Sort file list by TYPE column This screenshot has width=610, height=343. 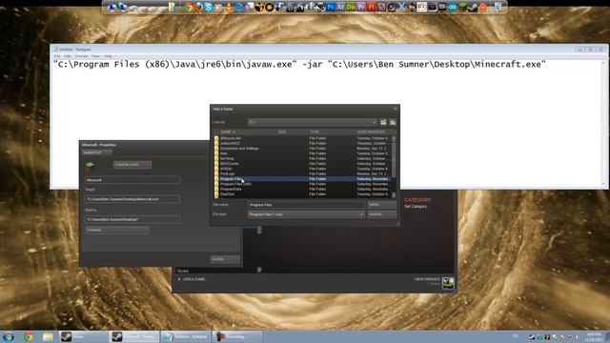314,131
